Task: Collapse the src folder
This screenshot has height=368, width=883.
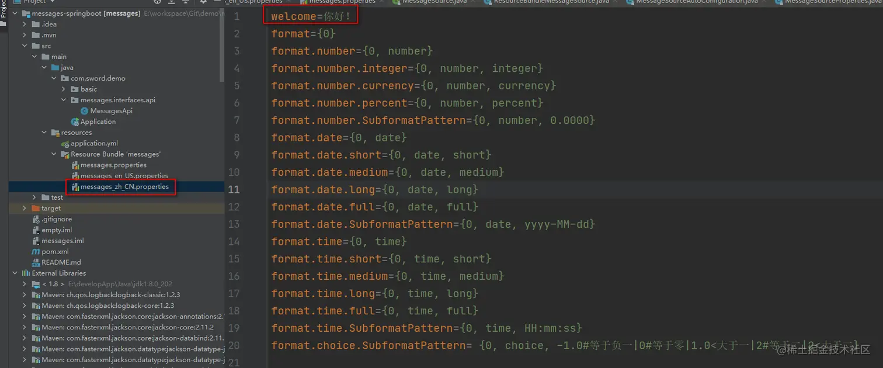Action: point(25,46)
